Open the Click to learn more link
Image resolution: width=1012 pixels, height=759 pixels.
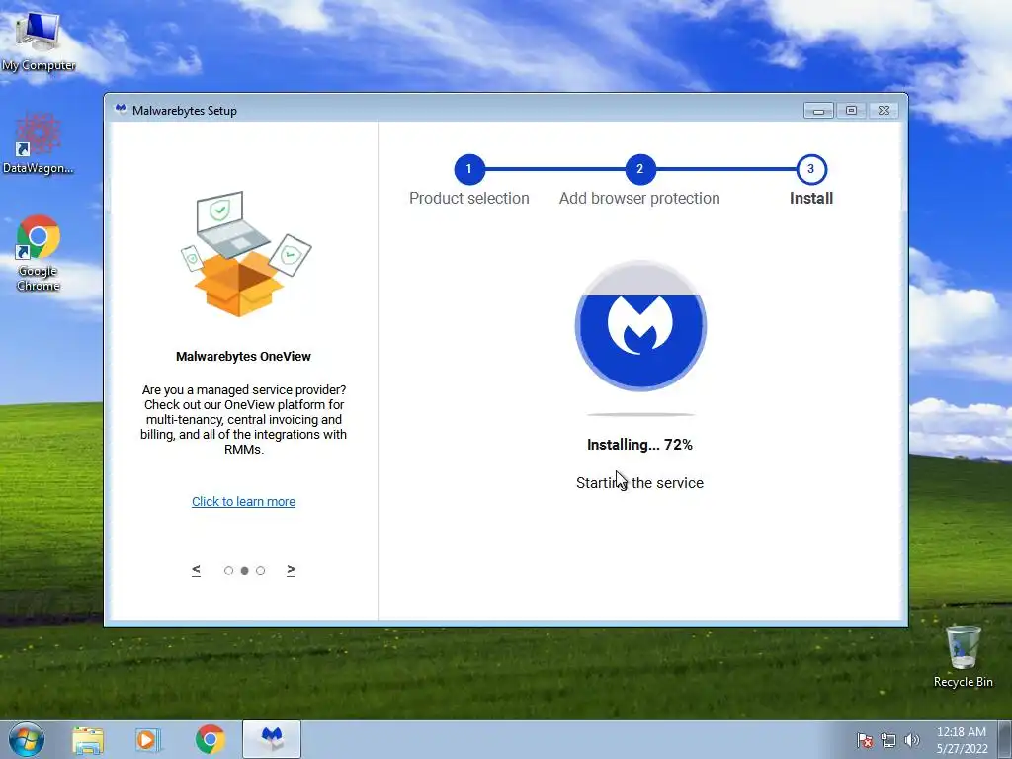click(243, 501)
